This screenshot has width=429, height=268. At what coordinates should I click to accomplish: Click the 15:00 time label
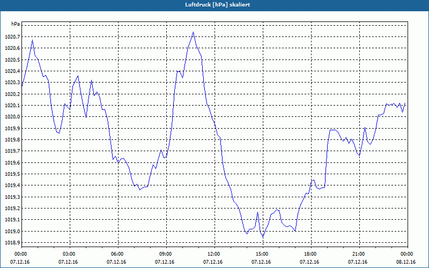(x=263, y=254)
